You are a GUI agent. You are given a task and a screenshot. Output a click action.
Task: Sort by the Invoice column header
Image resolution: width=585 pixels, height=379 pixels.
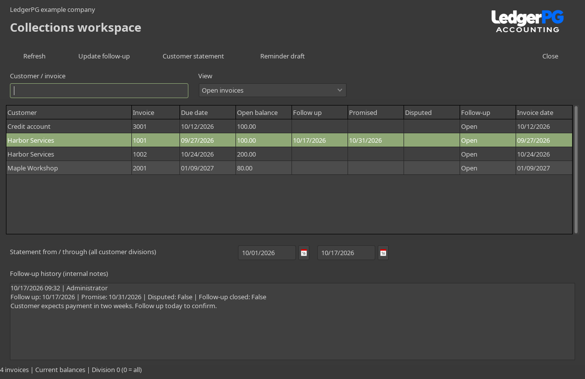[x=155, y=112]
